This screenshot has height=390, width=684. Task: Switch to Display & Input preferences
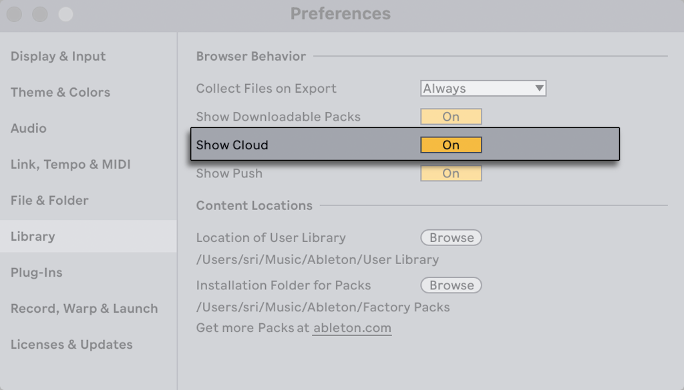pos(57,57)
